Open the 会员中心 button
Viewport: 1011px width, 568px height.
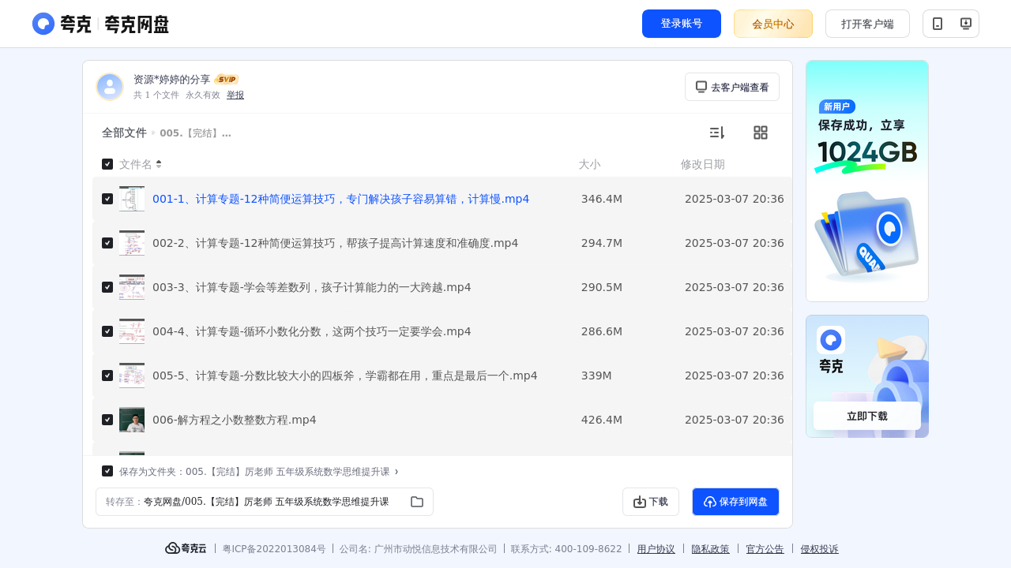pyautogui.click(x=773, y=24)
